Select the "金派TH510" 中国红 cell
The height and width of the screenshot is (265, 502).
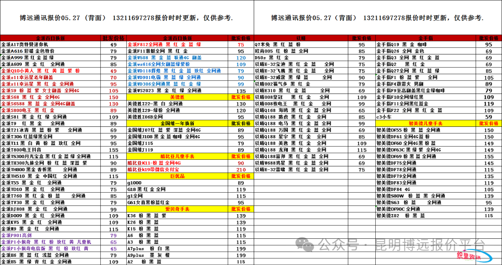(x=51, y=176)
